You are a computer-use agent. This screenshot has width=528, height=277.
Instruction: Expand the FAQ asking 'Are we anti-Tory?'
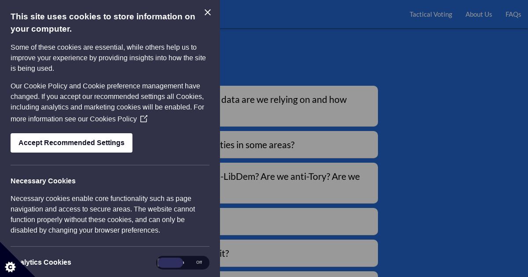tap(299, 183)
